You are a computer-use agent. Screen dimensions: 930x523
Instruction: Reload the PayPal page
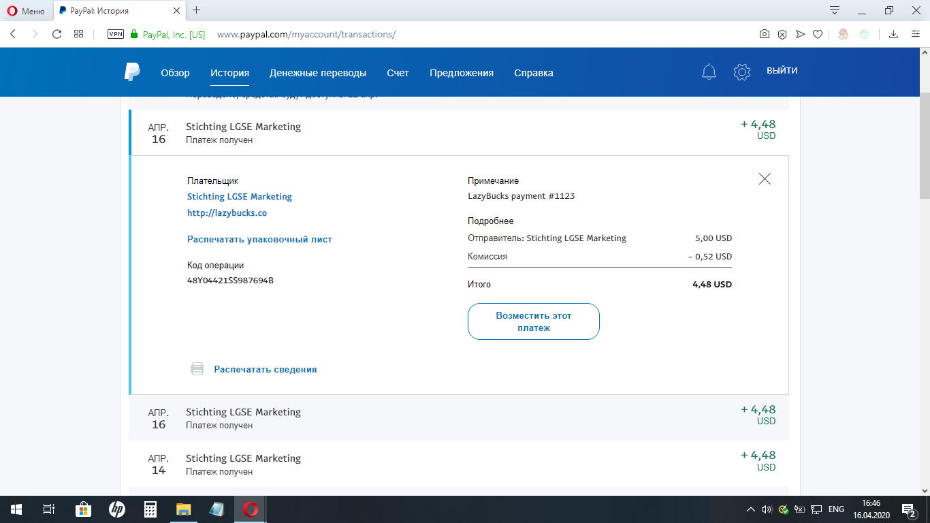coord(57,34)
